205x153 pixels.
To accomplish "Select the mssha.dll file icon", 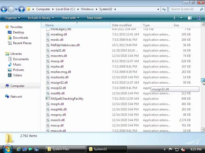I will point(48,67).
